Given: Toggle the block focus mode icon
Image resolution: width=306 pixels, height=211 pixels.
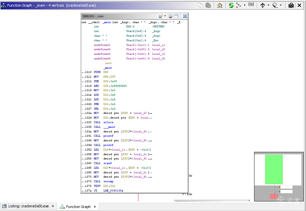Looking at the screenshot, I should [275, 5].
